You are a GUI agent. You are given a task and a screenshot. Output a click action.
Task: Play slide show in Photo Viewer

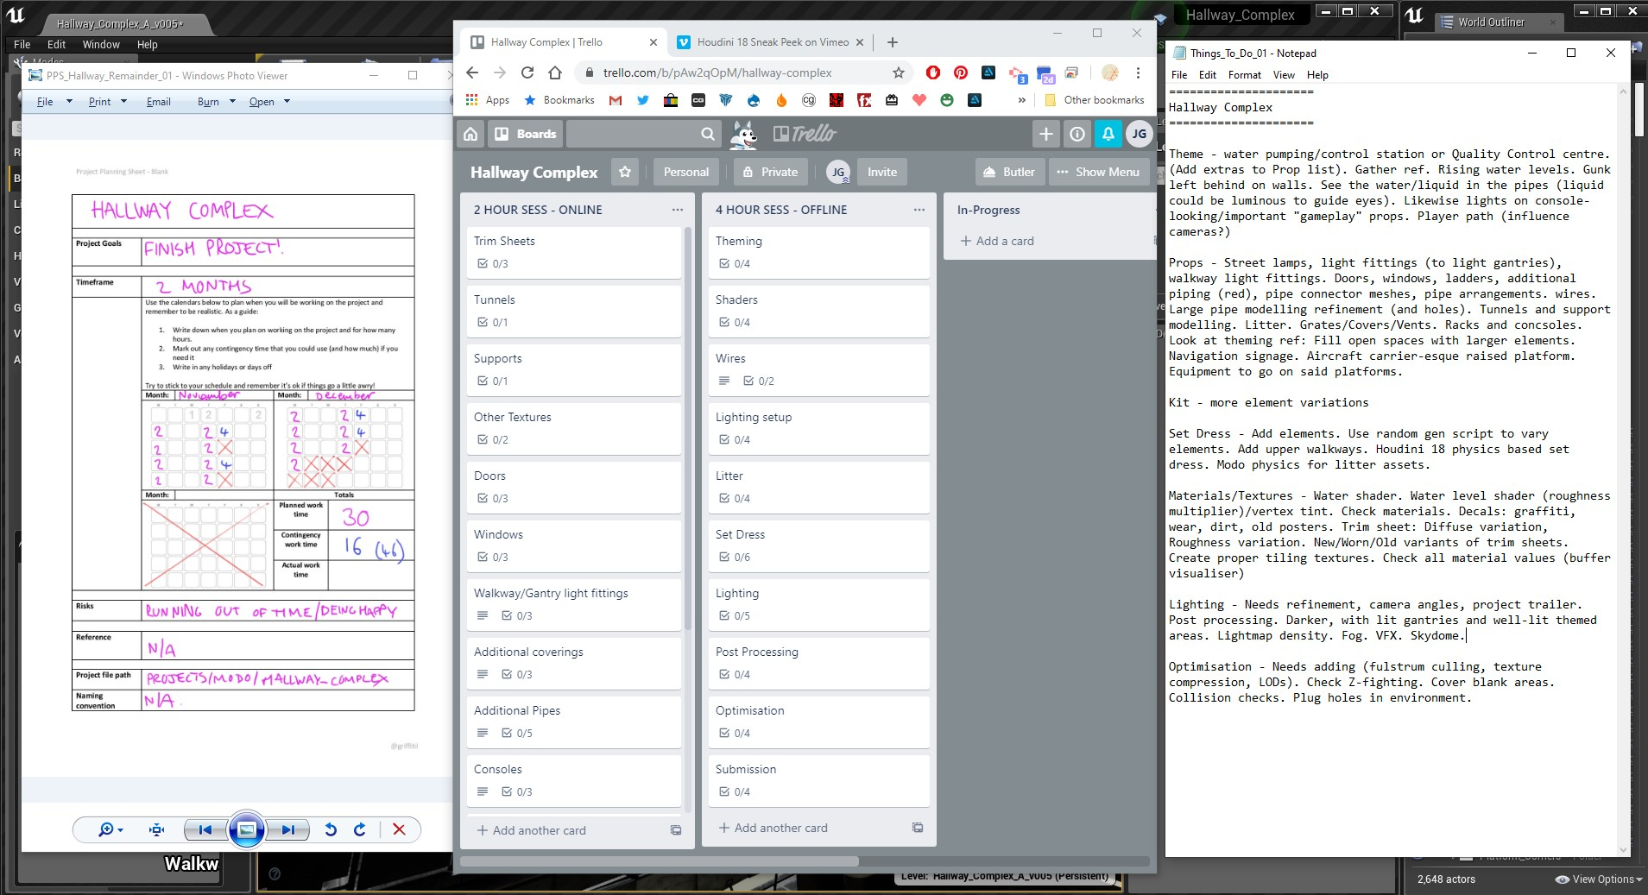[246, 829]
